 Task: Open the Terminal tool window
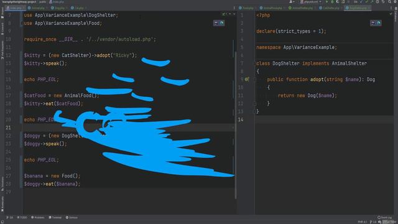[x=55, y=218]
